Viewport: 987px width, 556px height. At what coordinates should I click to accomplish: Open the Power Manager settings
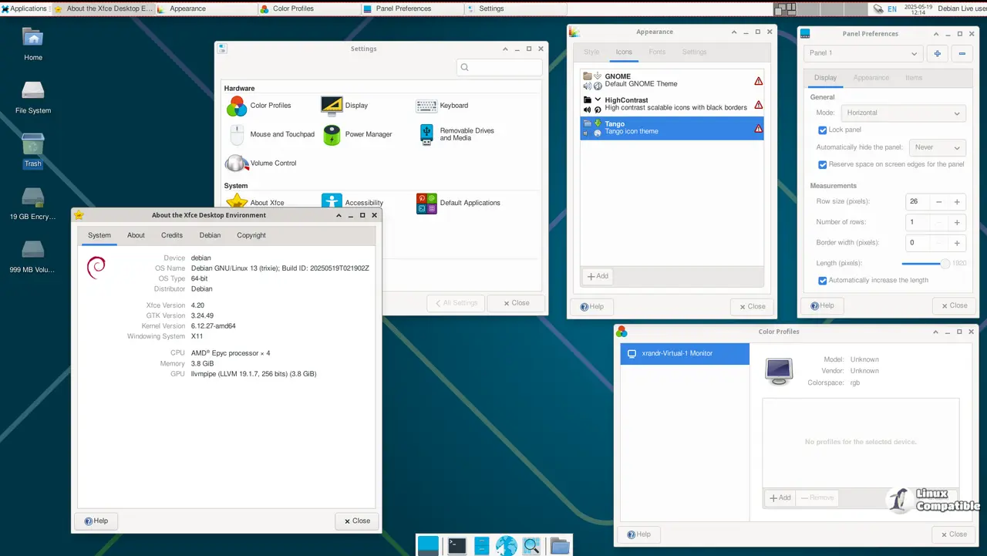[331, 134]
